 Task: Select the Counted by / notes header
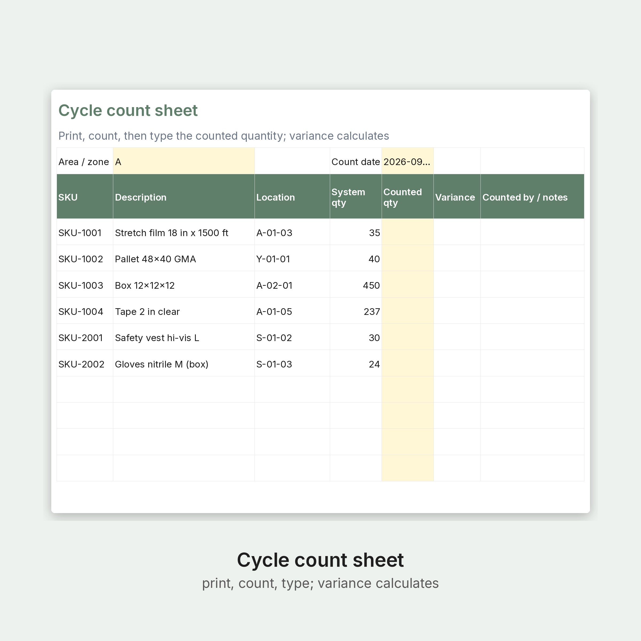[x=532, y=196]
